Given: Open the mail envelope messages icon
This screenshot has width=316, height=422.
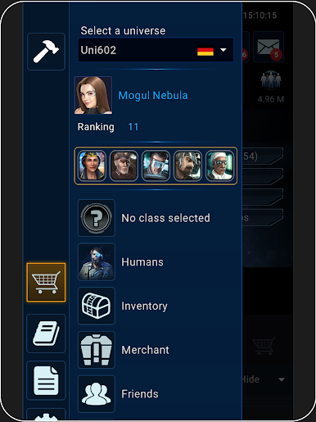Looking at the screenshot, I should [269, 47].
